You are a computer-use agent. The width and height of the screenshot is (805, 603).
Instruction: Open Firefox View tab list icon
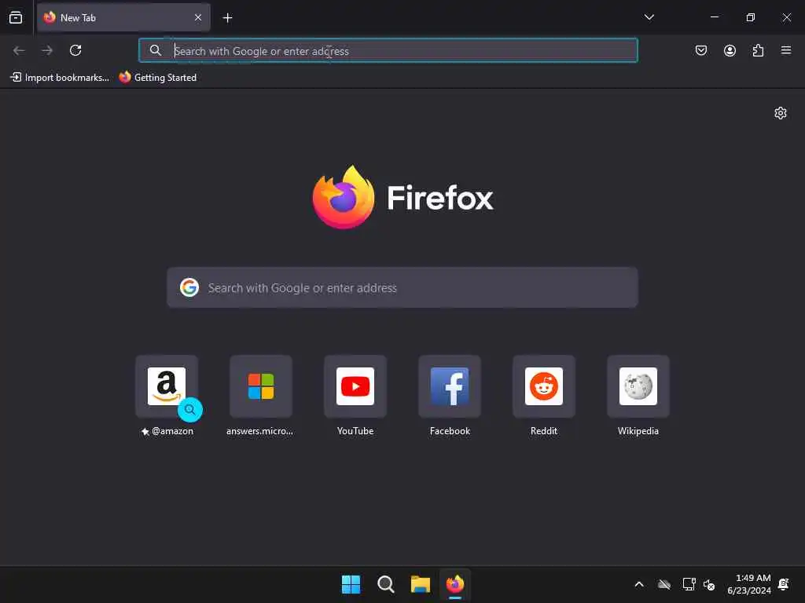pos(16,17)
